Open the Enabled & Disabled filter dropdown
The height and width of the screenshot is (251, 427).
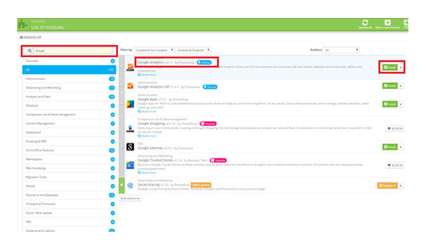pyautogui.click(x=193, y=50)
